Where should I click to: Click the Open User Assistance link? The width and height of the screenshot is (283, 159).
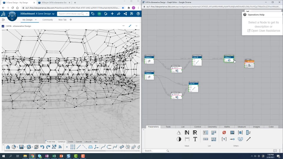pos(264,31)
